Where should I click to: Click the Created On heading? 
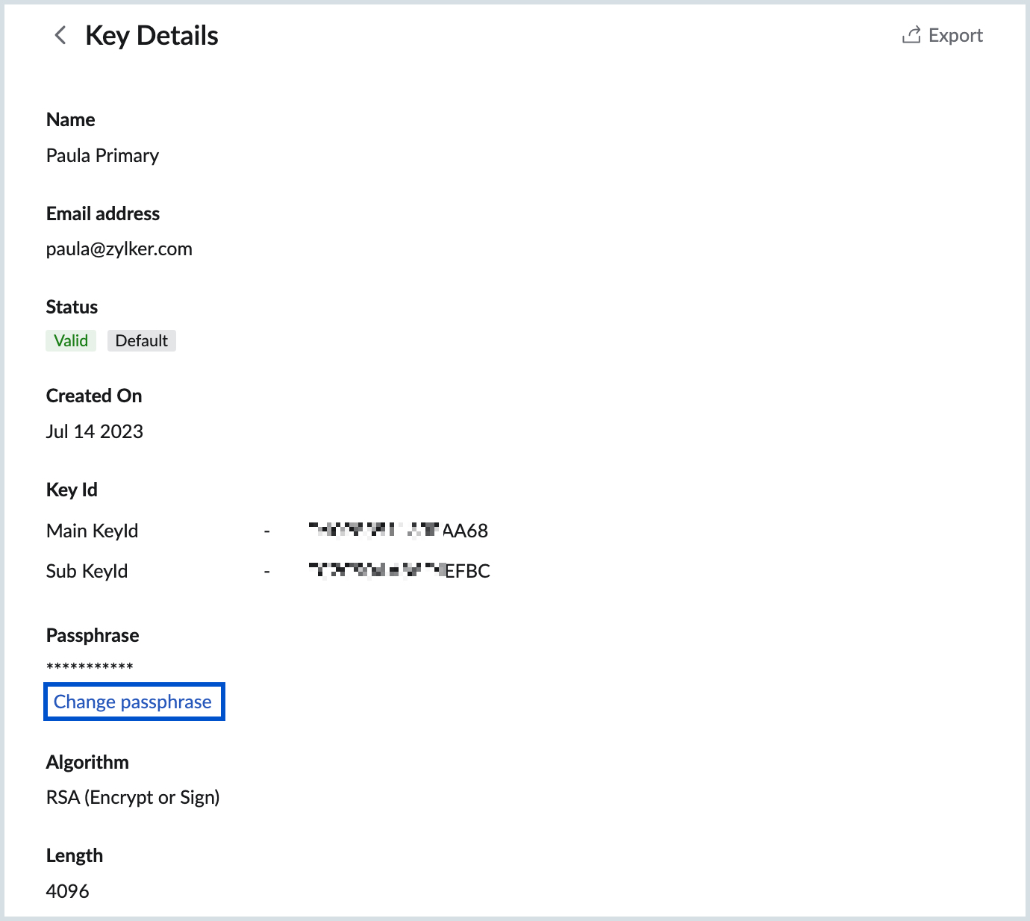94,396
